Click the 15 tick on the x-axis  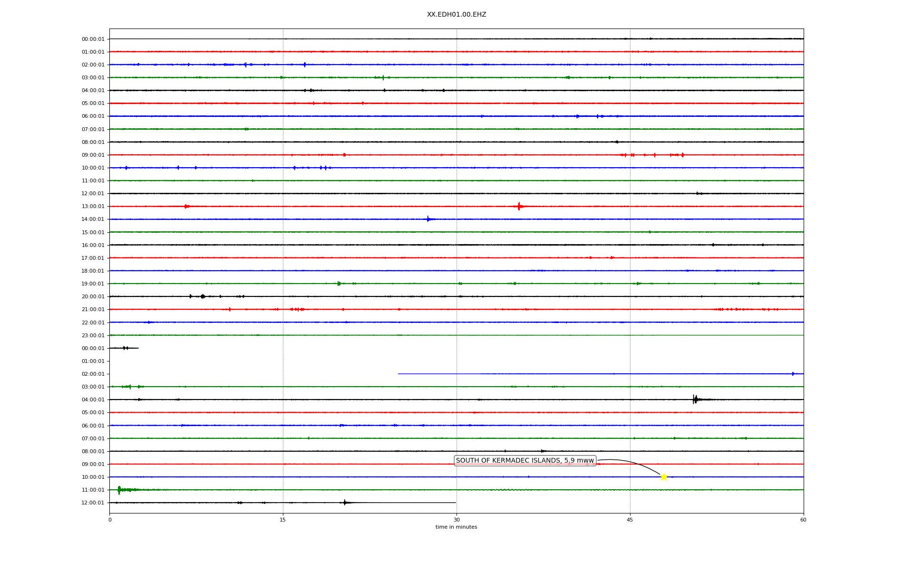(283, 520)
